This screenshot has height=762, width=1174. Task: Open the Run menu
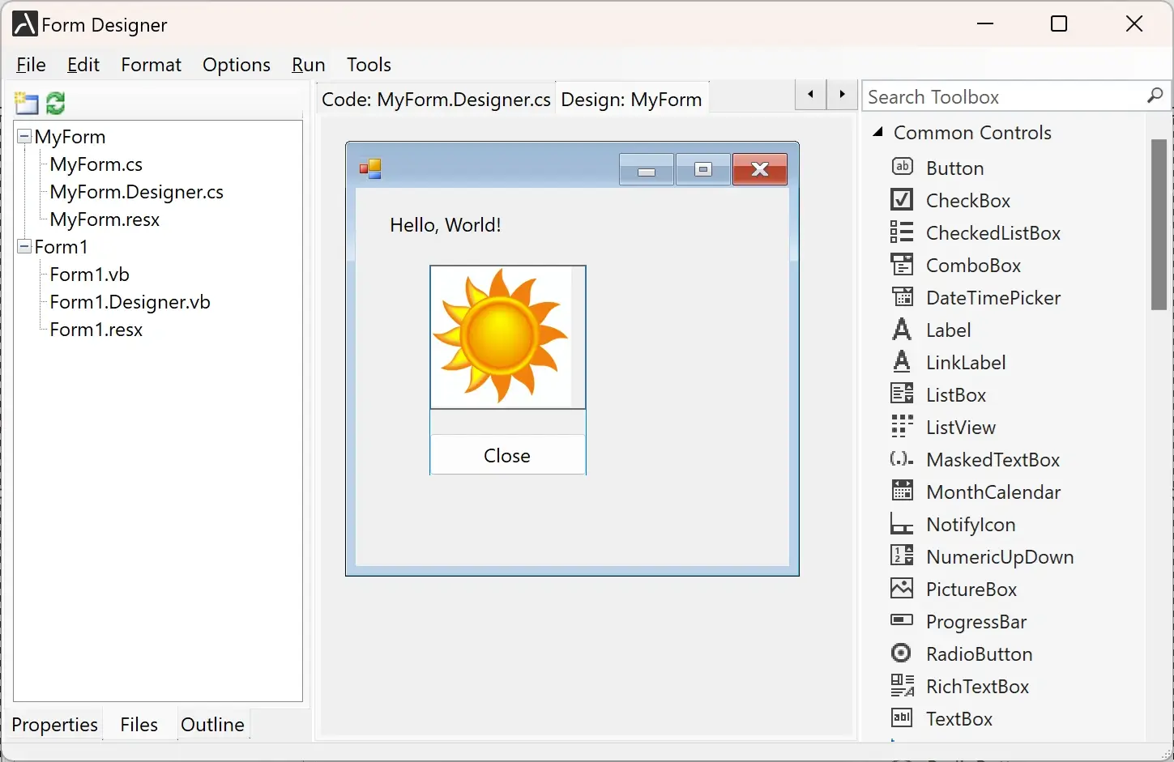click(307, 65)
